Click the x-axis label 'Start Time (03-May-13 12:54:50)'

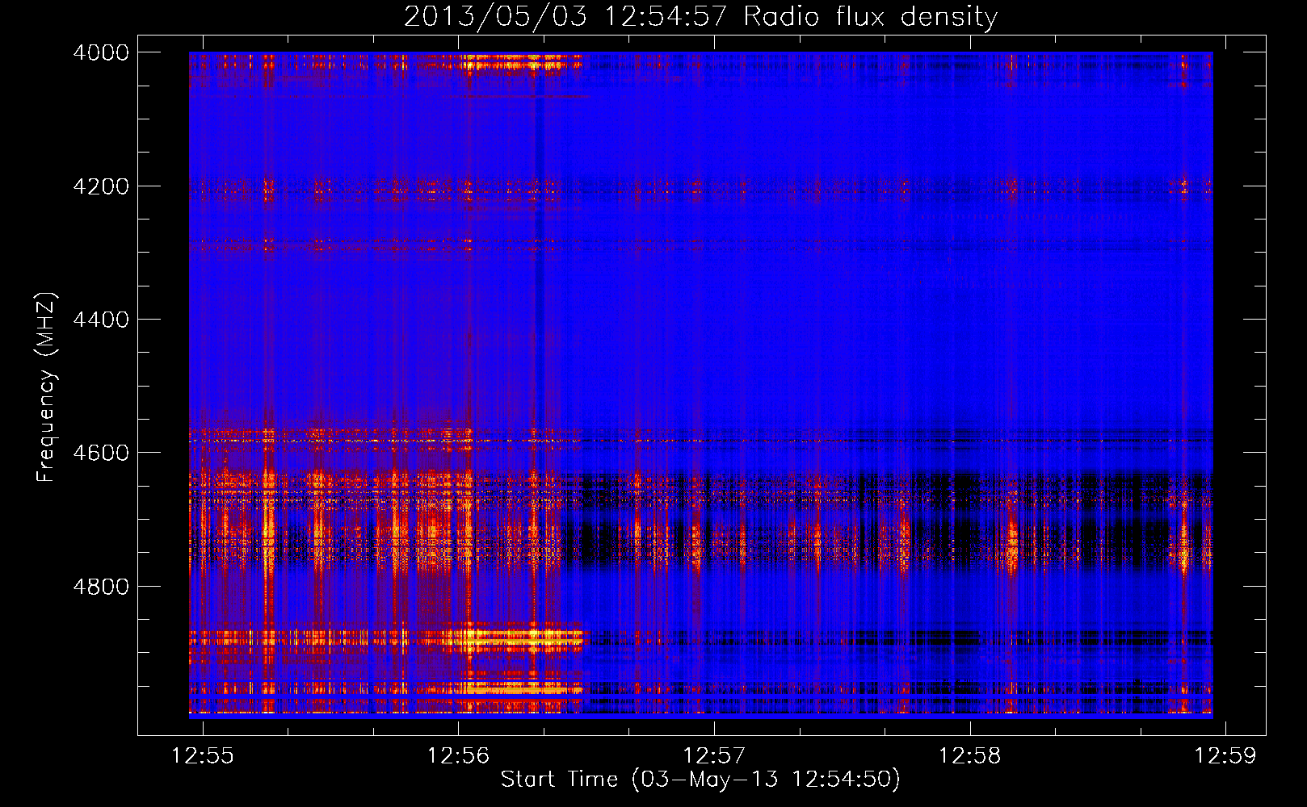pos(700,780)
